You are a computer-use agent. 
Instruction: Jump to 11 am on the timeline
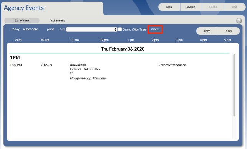[75, 40]
